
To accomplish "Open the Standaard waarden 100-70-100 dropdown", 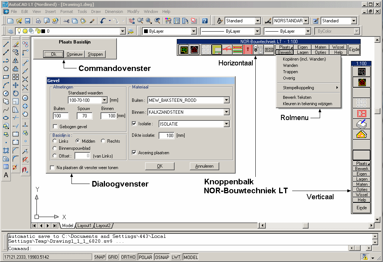I will pos(104,100).
